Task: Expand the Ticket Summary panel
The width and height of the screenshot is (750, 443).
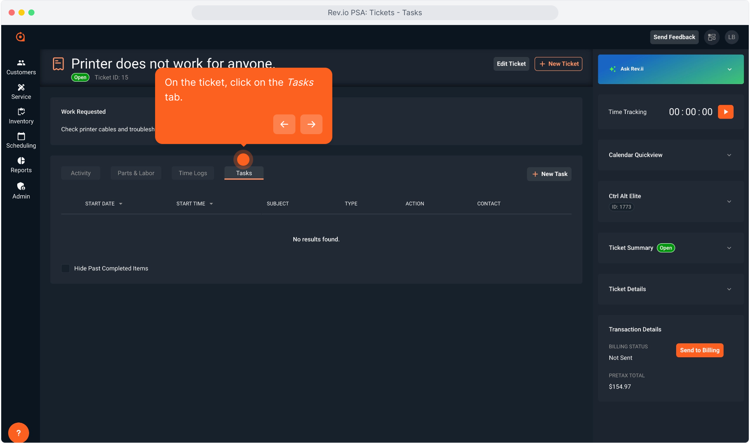Action: tap(729, 248)
